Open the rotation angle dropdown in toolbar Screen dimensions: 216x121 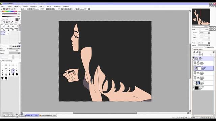pyautogui.click(x=62, y=9)
